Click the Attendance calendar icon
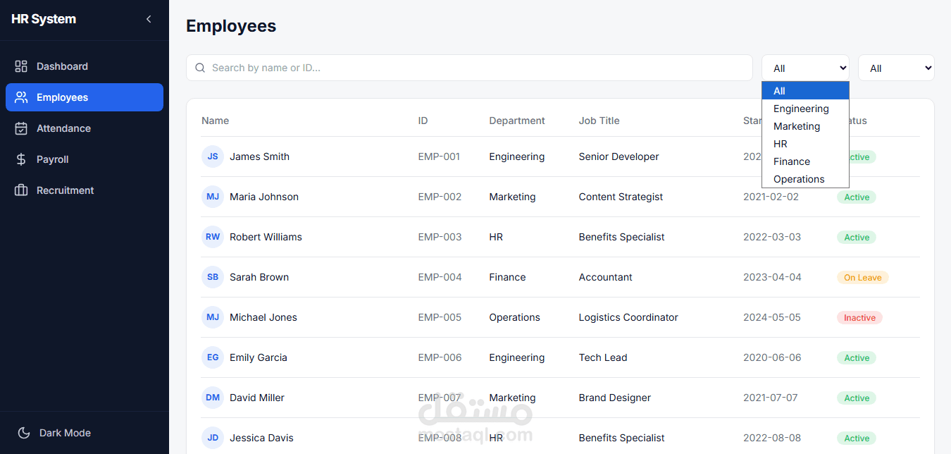Viewport: 951px width, 454px height. [x=21, y=128]
